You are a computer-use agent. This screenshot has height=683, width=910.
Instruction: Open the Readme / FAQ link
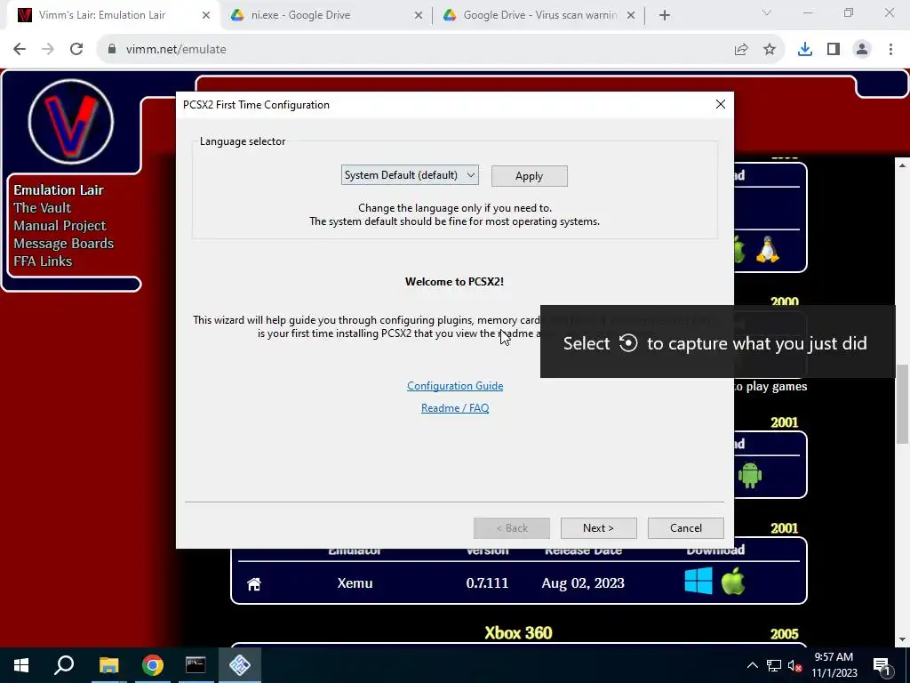pos(455,407)
